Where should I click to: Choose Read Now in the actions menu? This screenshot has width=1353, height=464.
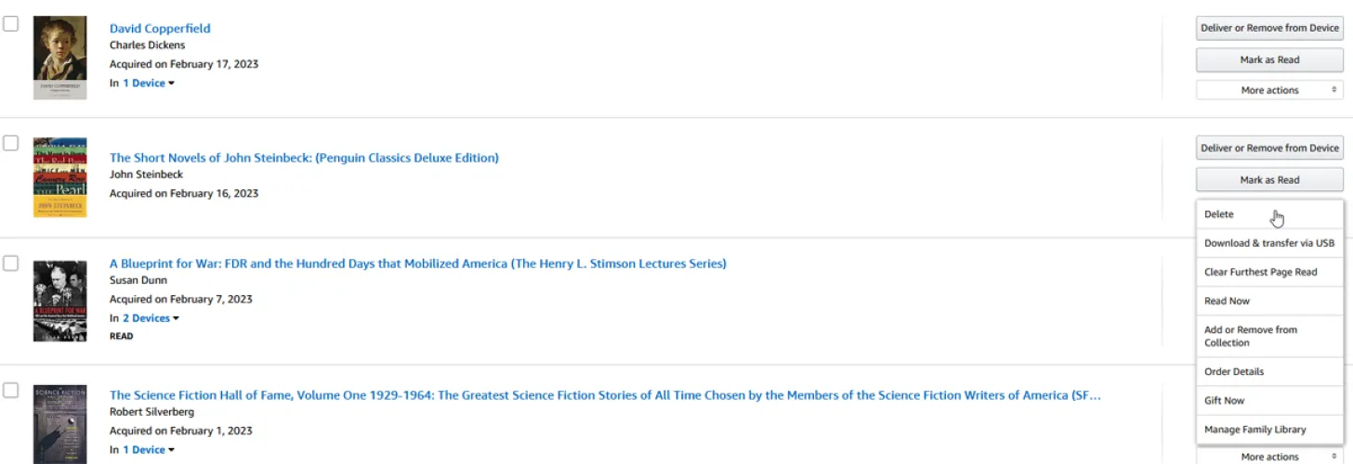1227,301
